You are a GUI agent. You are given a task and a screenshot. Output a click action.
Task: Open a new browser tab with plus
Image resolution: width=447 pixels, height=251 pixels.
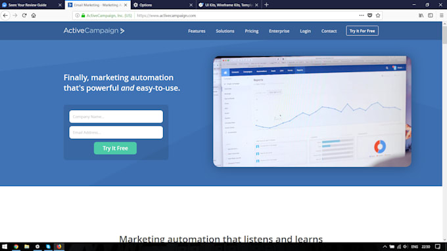coord(266,5)
